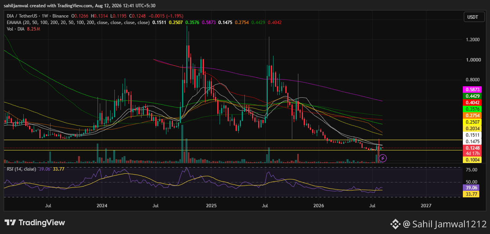Click the low value L0.1195 in the header
Viewport: 490px width, 234px height.
[119, 16]
